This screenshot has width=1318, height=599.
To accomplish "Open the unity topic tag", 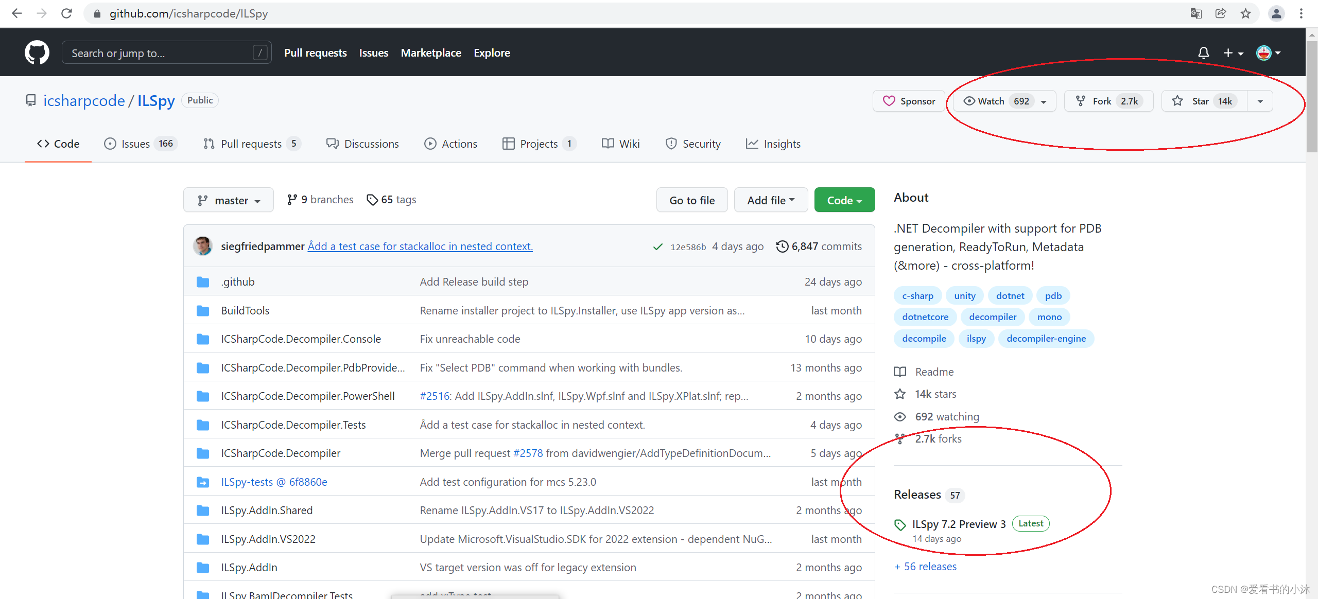I will 964,296.
